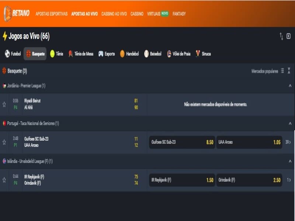
Task: Click the sort arrows icon beside Jogos ao Vivo
Action: coord(281,36)
